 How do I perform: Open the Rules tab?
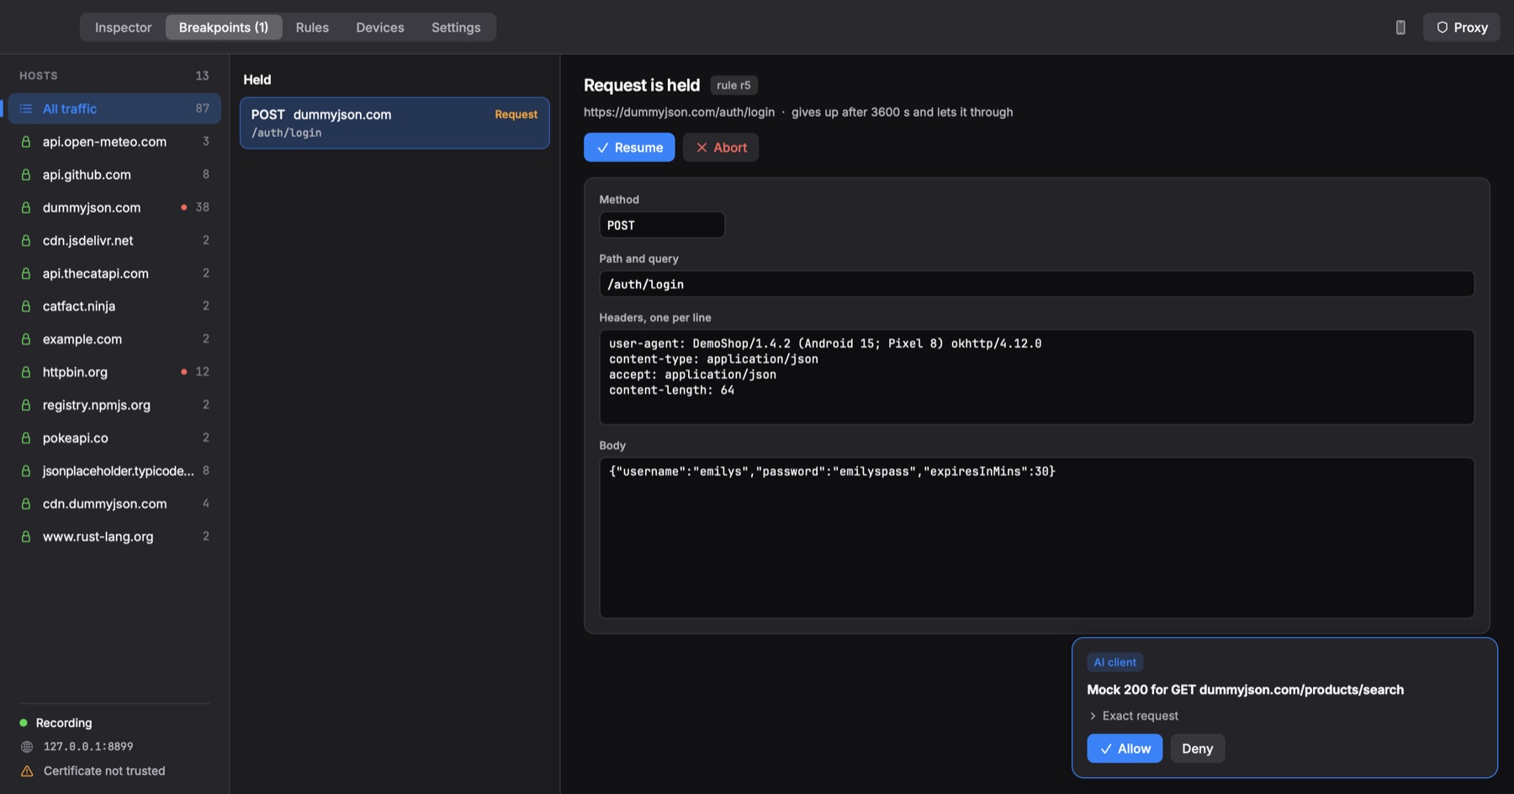click(312, 28)
